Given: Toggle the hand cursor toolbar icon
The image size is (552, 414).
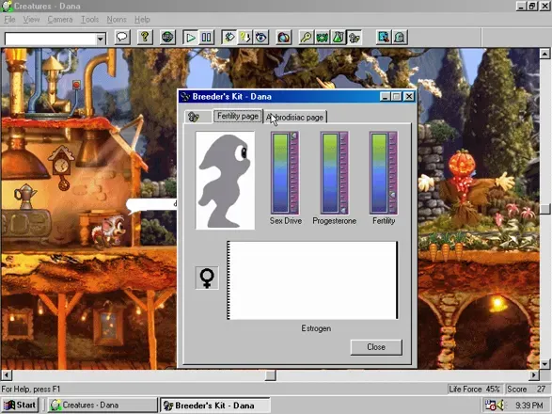Looking at the screenshot, I should point(229,38).
